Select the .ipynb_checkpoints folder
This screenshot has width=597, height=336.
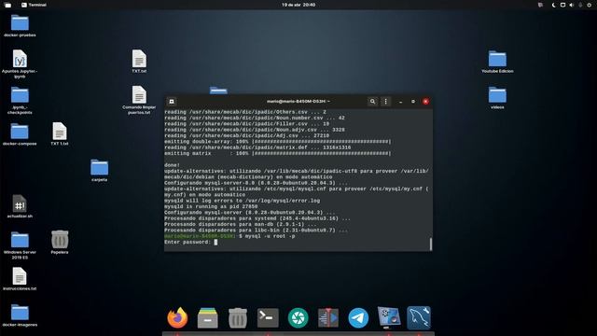pos(20,101)
